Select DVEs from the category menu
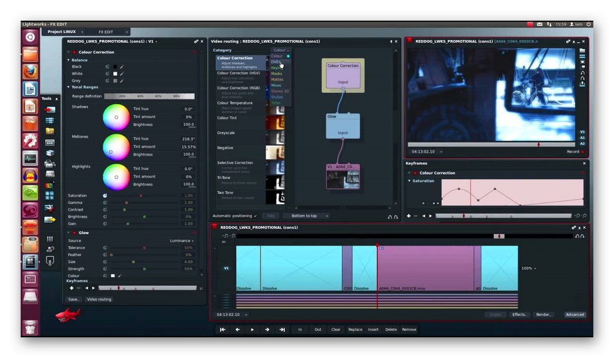614x358 pixels. 276,62
